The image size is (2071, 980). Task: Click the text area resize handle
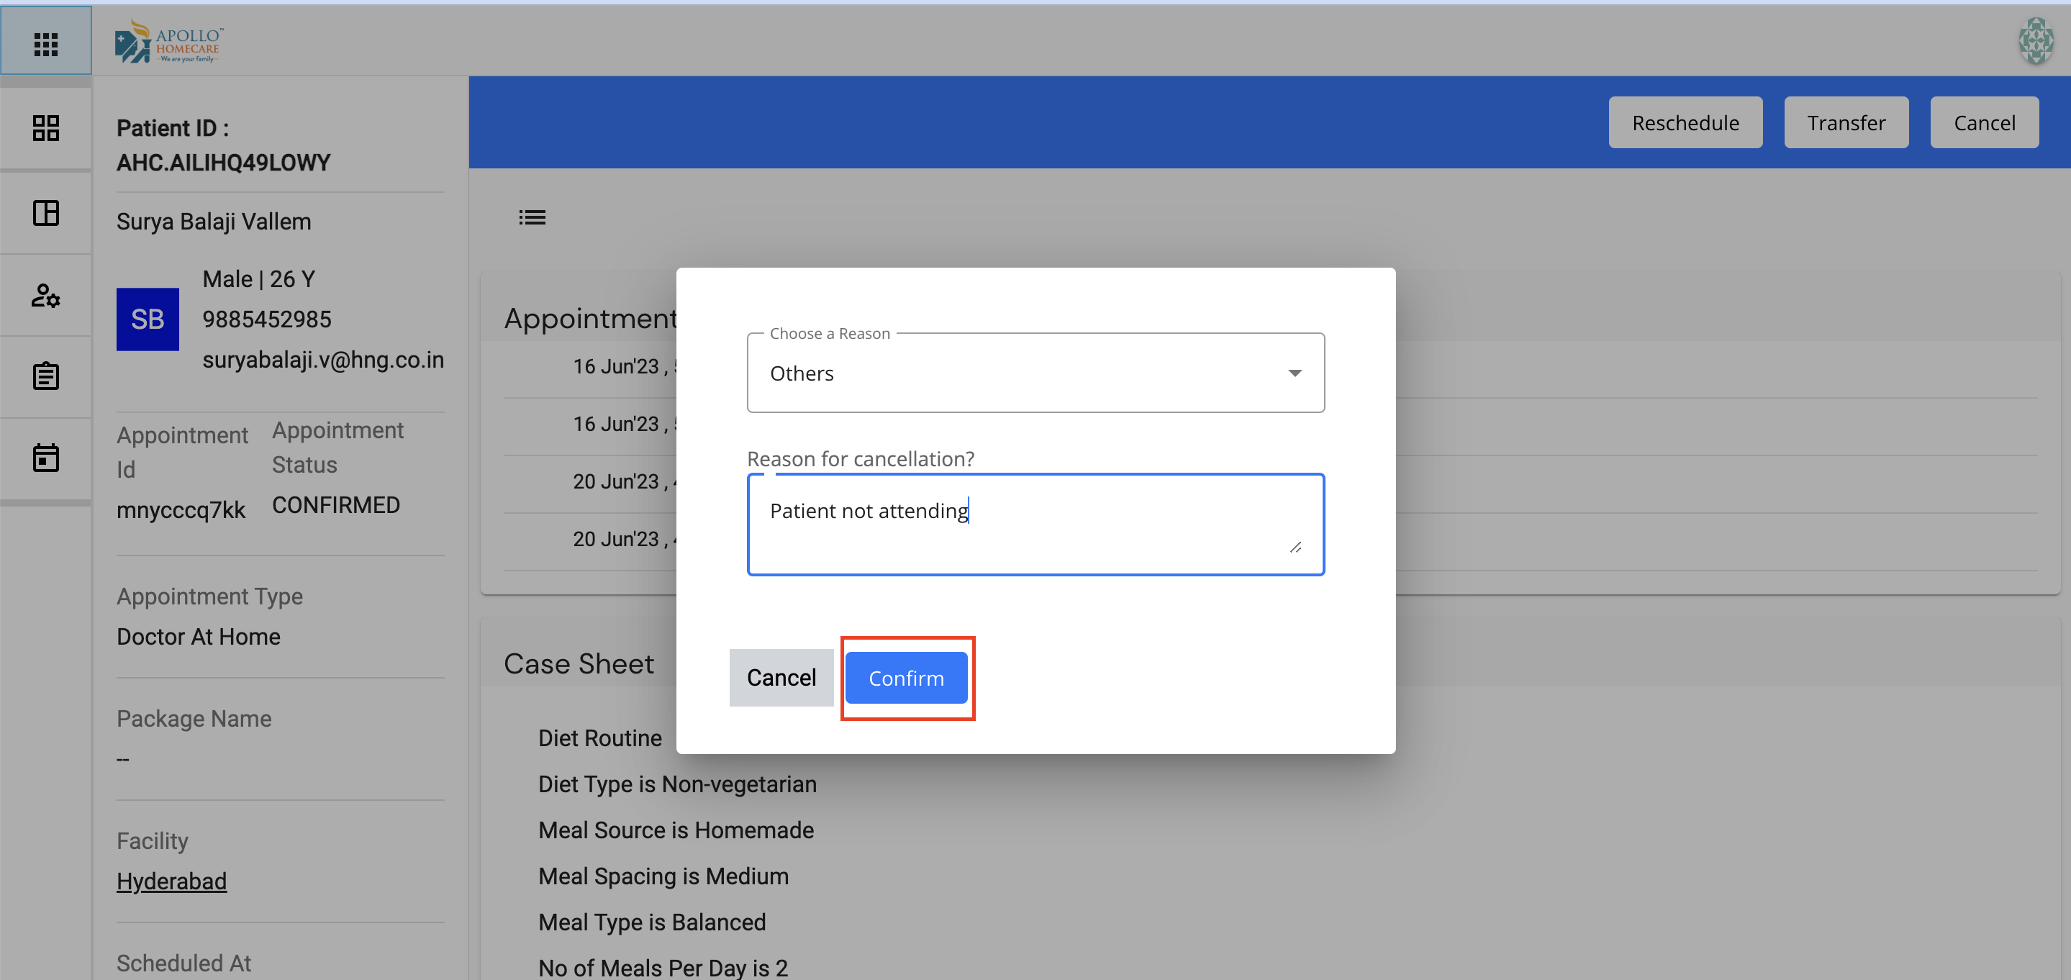(1295, 548)
